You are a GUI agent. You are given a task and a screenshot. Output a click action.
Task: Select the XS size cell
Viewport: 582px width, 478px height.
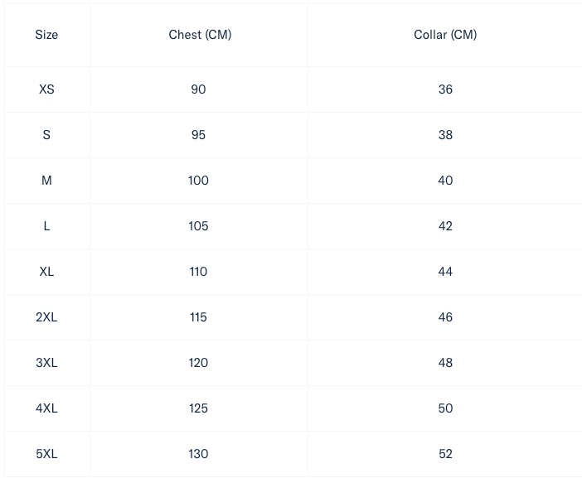point(46,89)
